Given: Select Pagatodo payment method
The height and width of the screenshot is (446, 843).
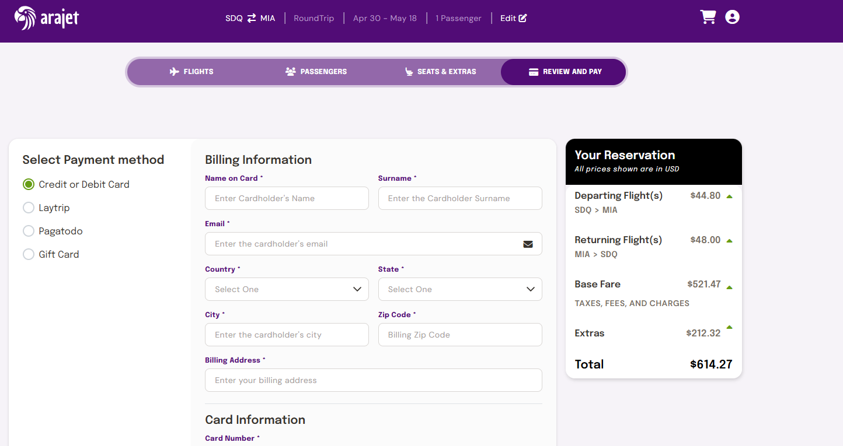Looking at the screenshot, I should tap(29, 231).
